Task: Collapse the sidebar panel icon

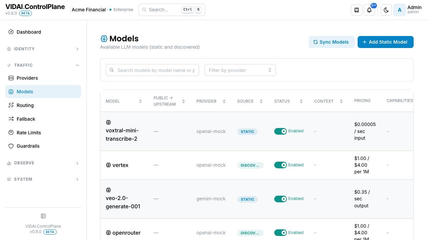Action: click(x=43, y=216)
